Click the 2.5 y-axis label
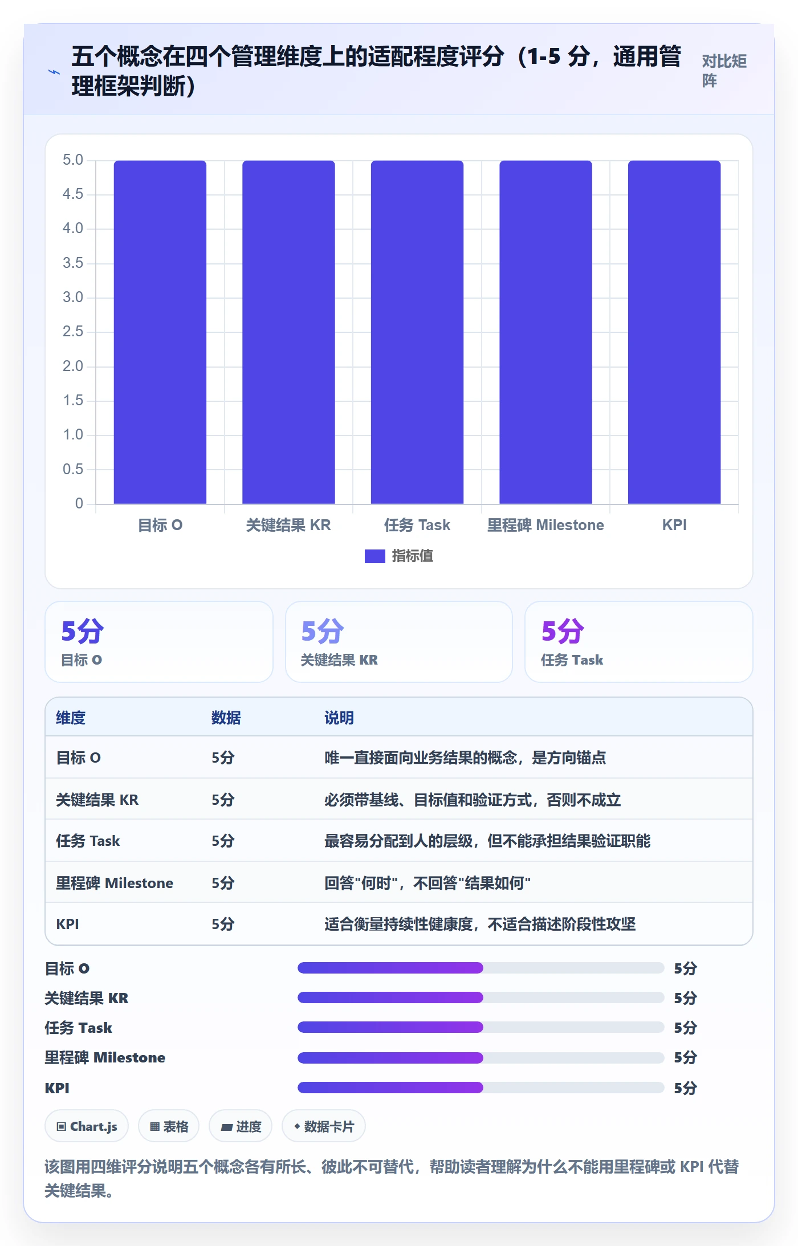This screenshot has width=798, height=1246. click(x=73, y=332)
